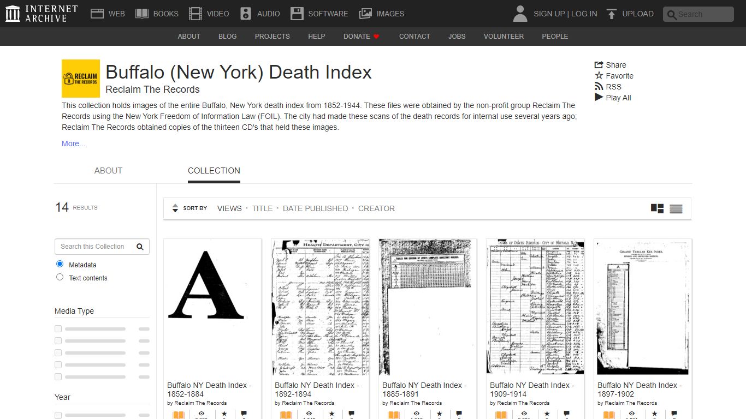
Task: Click the Donate heart icon
Action: (x=376, y=37)
